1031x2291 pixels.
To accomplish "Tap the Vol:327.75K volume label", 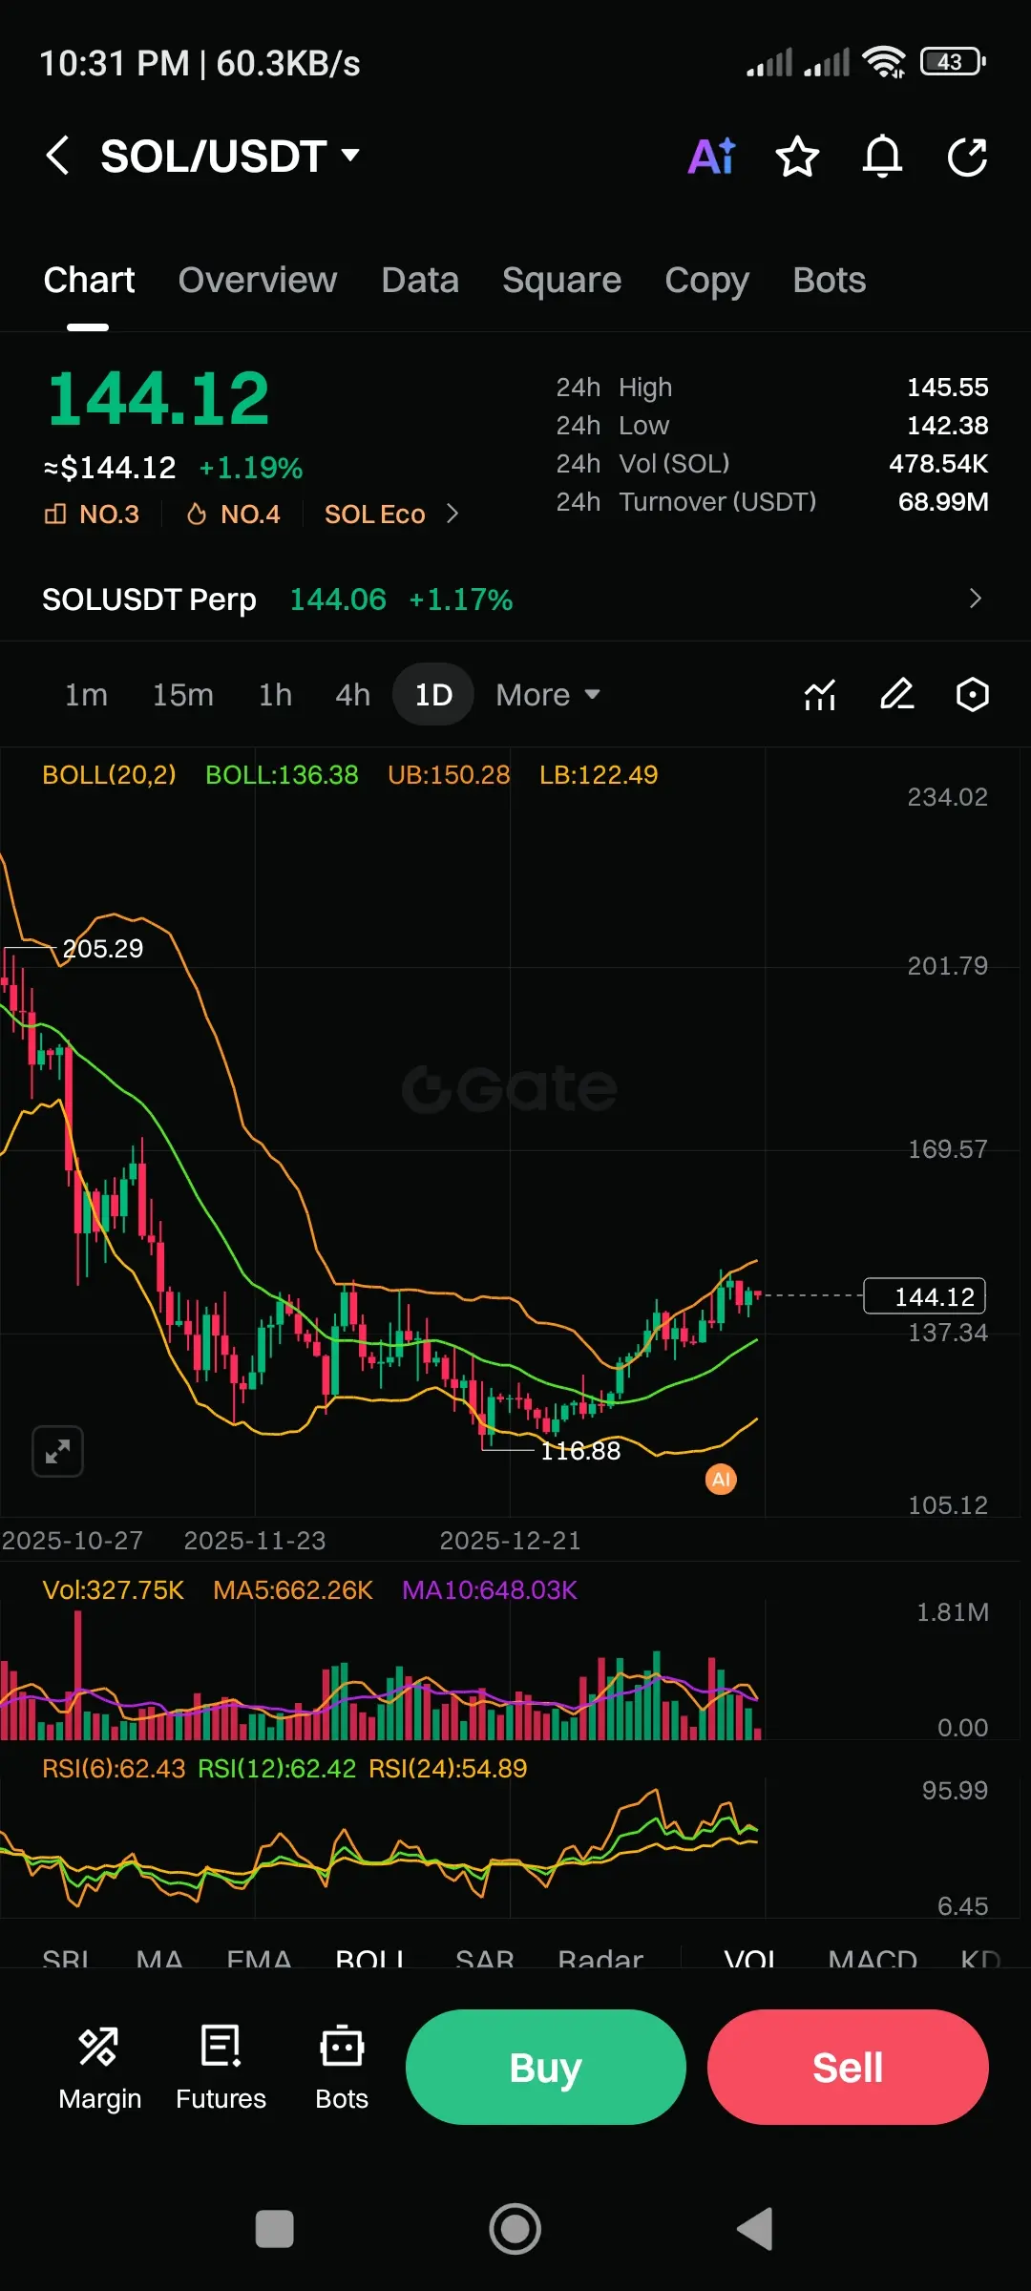I will point(113,1590).
